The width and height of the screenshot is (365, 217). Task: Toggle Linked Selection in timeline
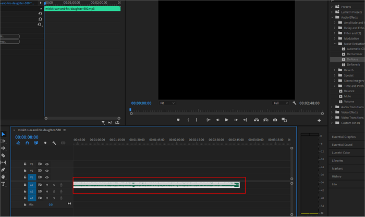[x=36, y=143]
